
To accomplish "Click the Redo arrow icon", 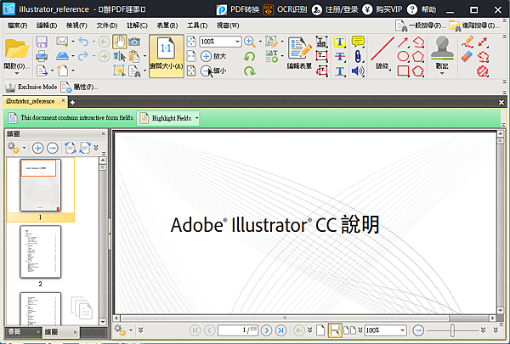I will point(83,56).
